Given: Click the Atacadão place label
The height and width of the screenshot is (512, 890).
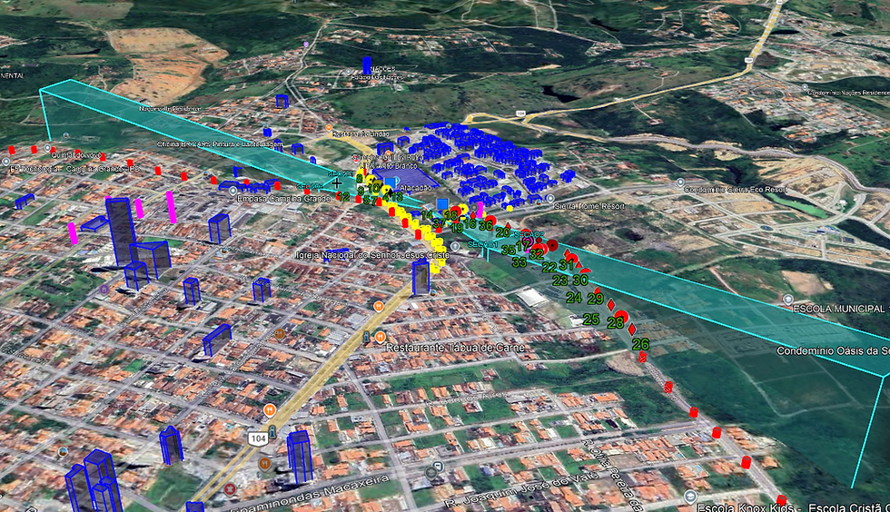Looking at the screenshot, I should point(416,188).
